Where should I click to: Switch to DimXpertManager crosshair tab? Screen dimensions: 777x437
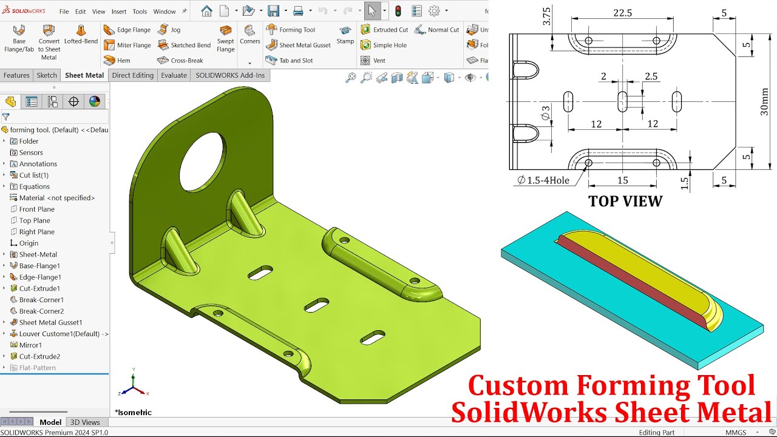point(74,101)
